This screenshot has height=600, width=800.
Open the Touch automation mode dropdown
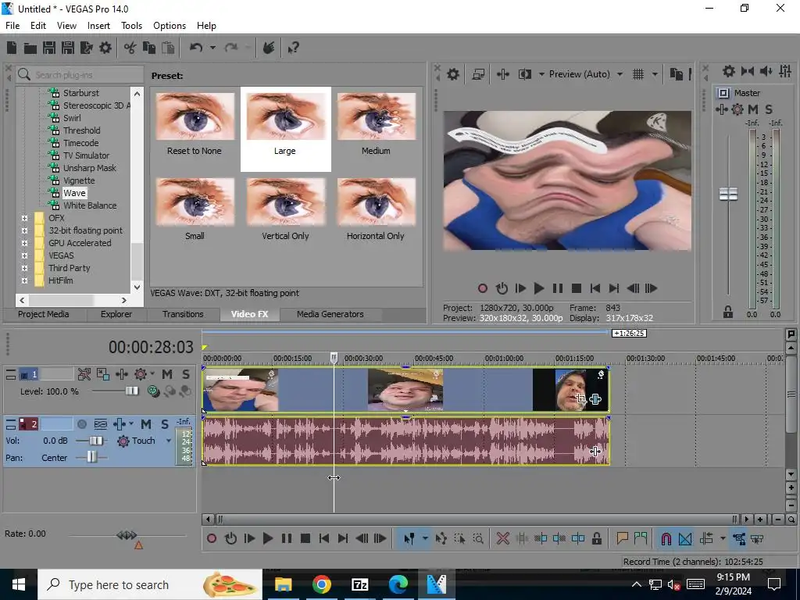169,441
